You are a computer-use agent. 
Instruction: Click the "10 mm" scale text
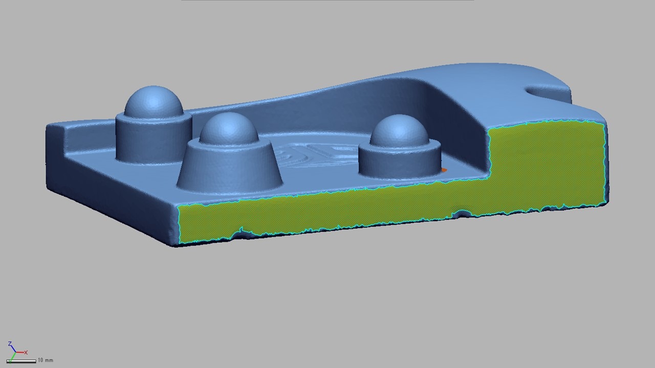point(46,360)
